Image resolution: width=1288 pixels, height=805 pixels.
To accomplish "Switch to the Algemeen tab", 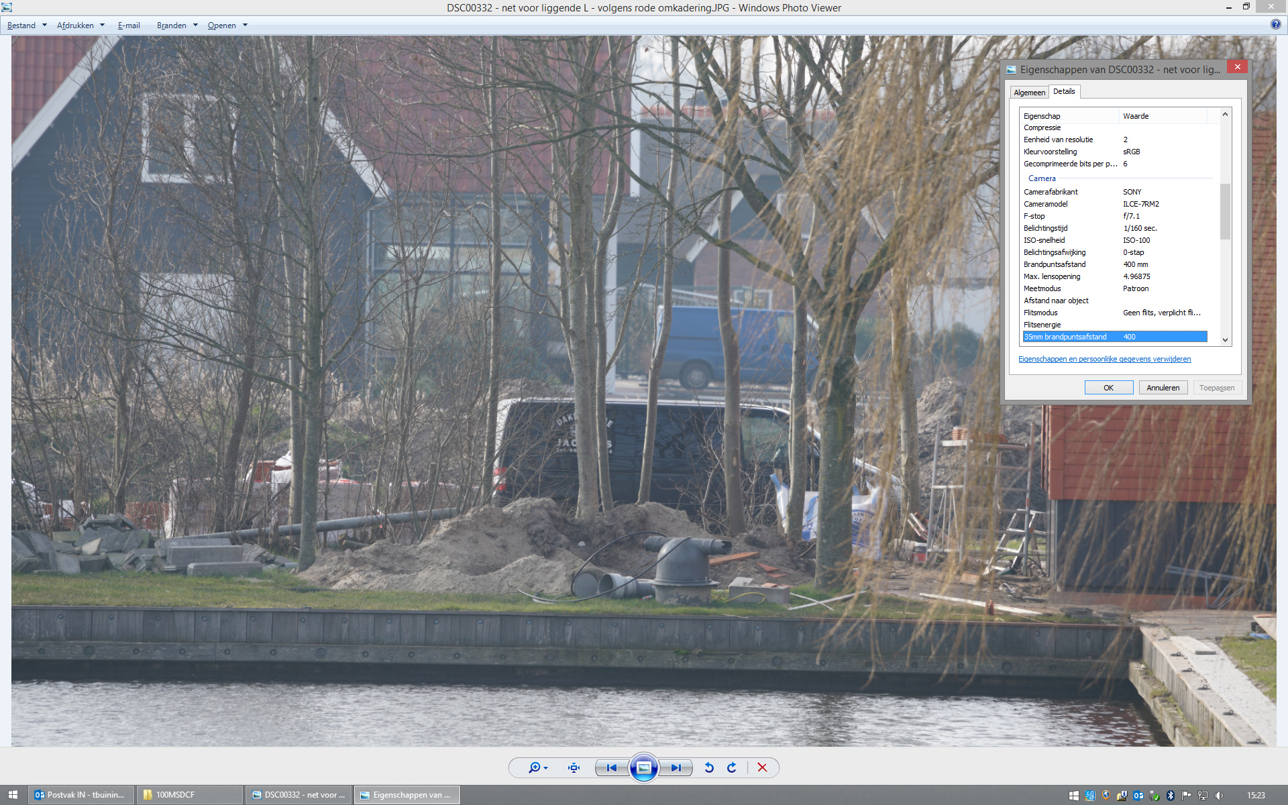I will tap(1029, 93).
